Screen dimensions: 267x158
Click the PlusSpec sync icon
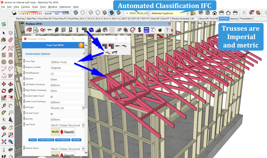coord(133,30)
